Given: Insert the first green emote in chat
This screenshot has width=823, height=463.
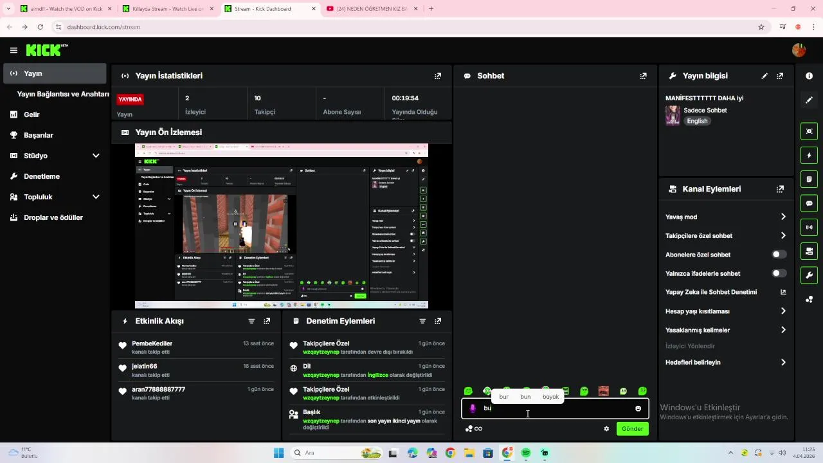Looking at the screenshot, I should [x=468, y=391].
